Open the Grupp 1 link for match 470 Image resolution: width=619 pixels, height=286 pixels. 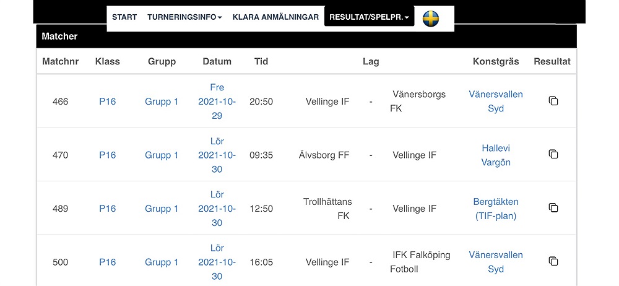162,155
